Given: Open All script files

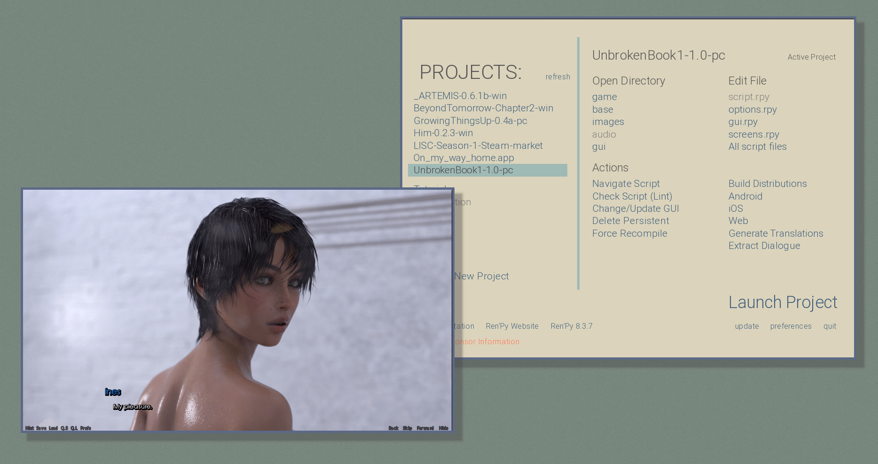Looking at the screenshot, I should pos(757,147).
